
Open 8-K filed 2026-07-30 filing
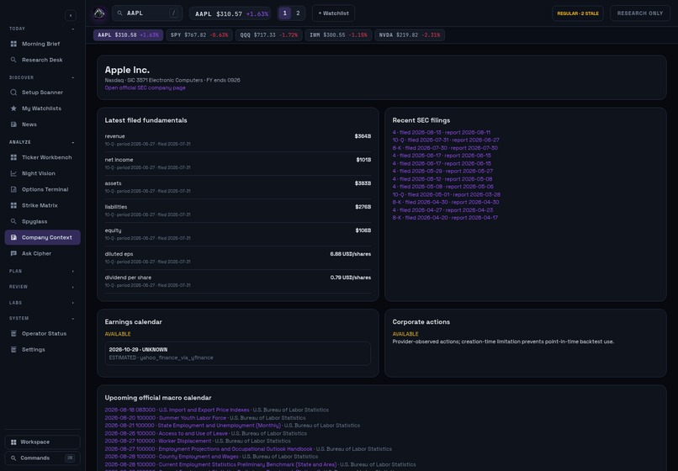[x=445, y=148]
